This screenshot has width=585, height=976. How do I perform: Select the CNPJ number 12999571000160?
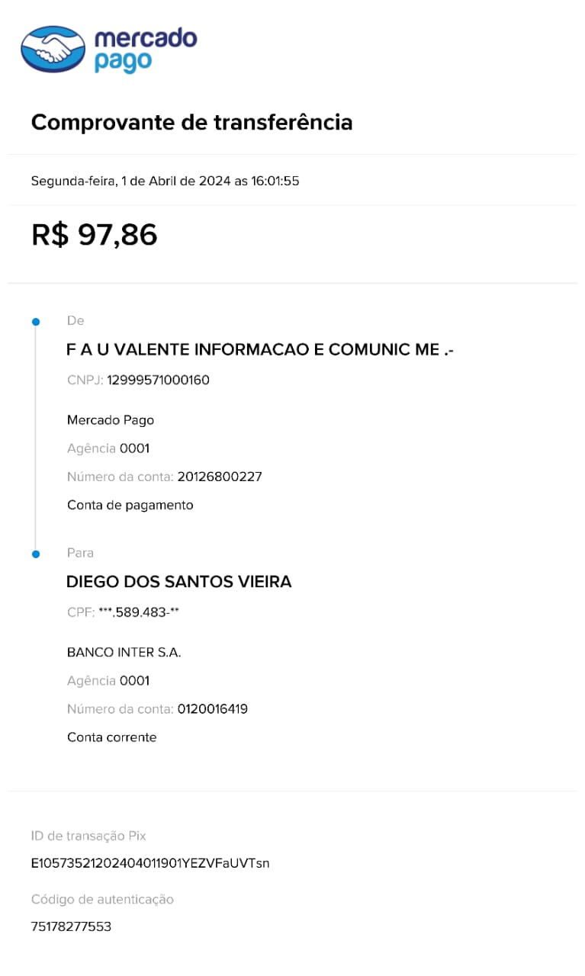158,380
